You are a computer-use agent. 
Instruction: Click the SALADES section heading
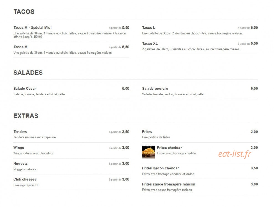28,73
